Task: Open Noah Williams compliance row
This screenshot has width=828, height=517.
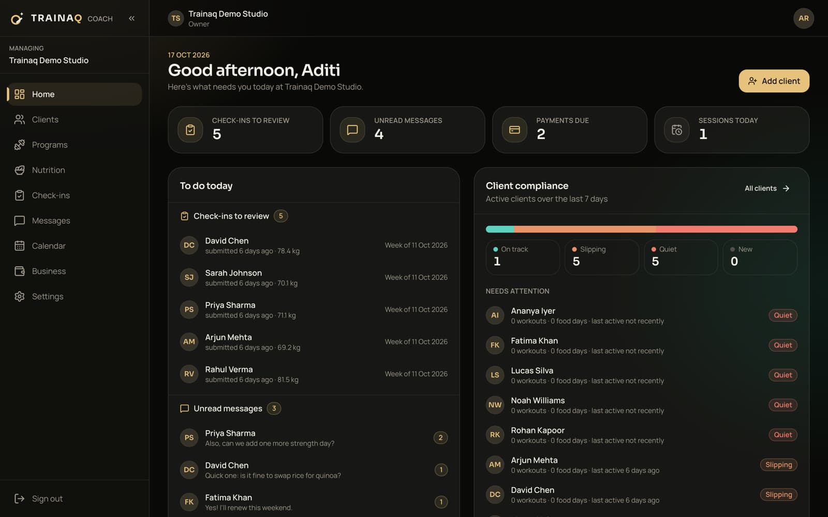Action: pyautogui.click(x=641, y=405)
